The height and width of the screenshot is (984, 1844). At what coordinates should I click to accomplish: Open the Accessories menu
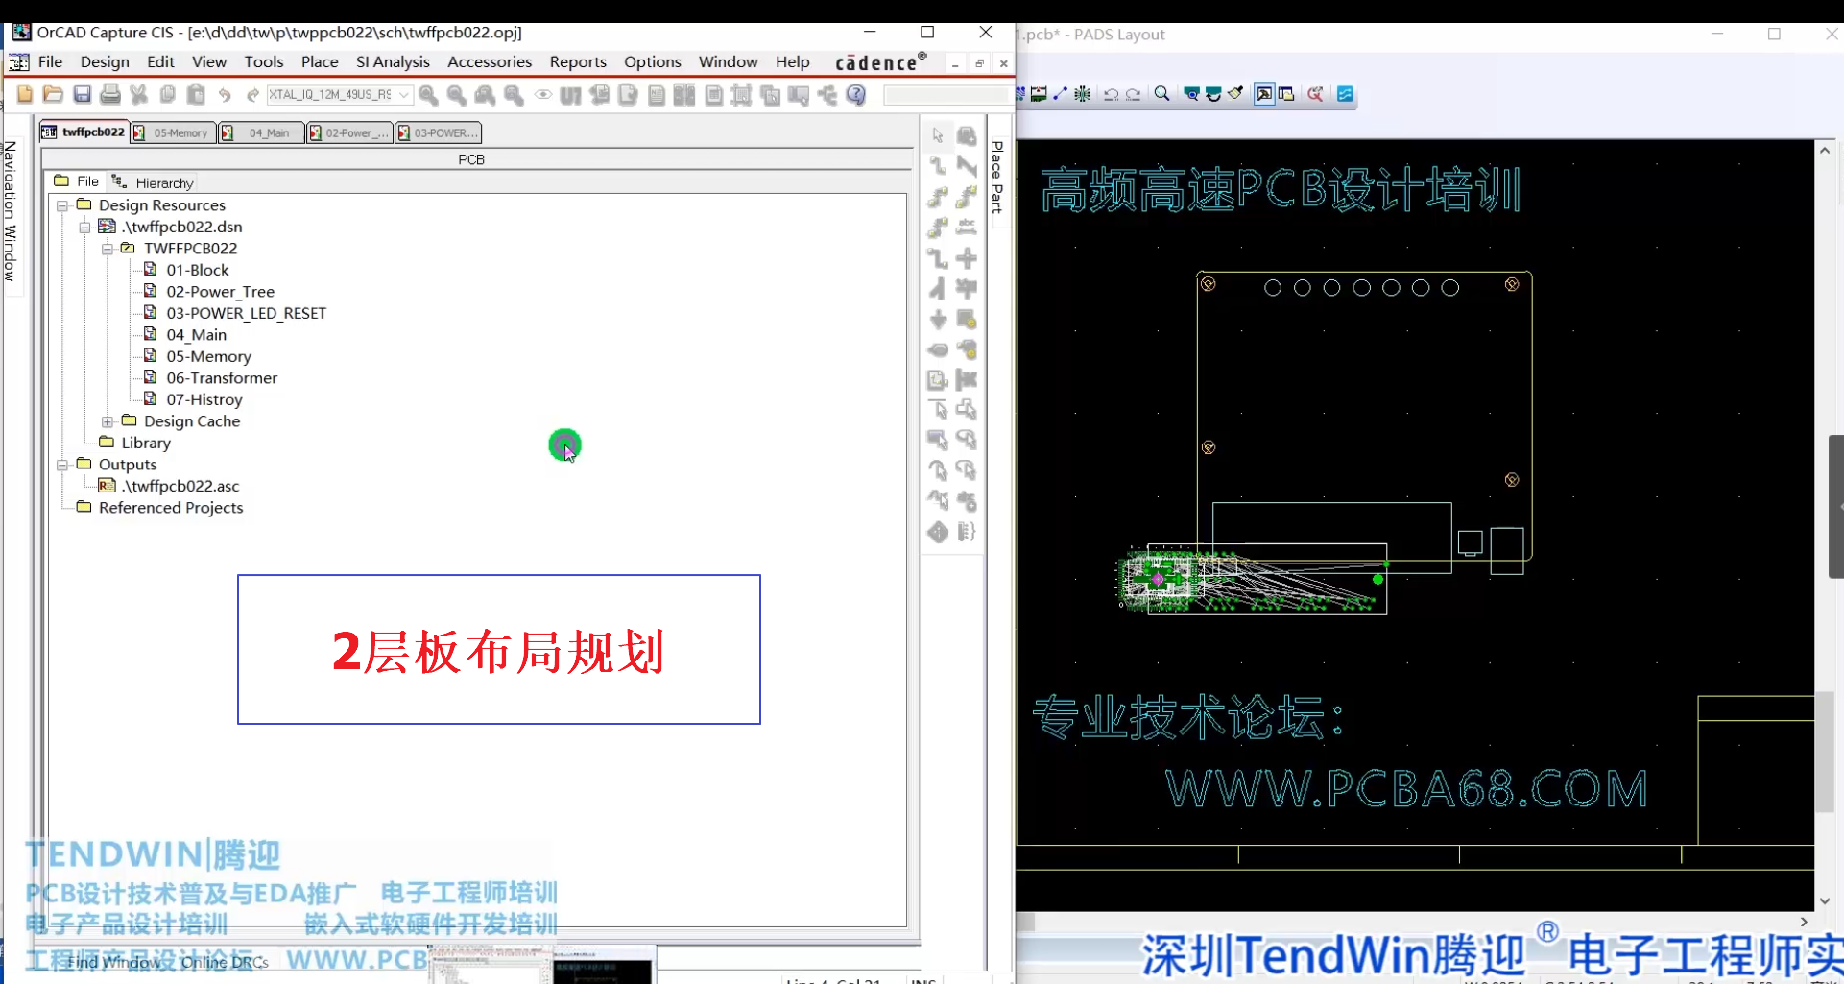click(x=490, y=61)
